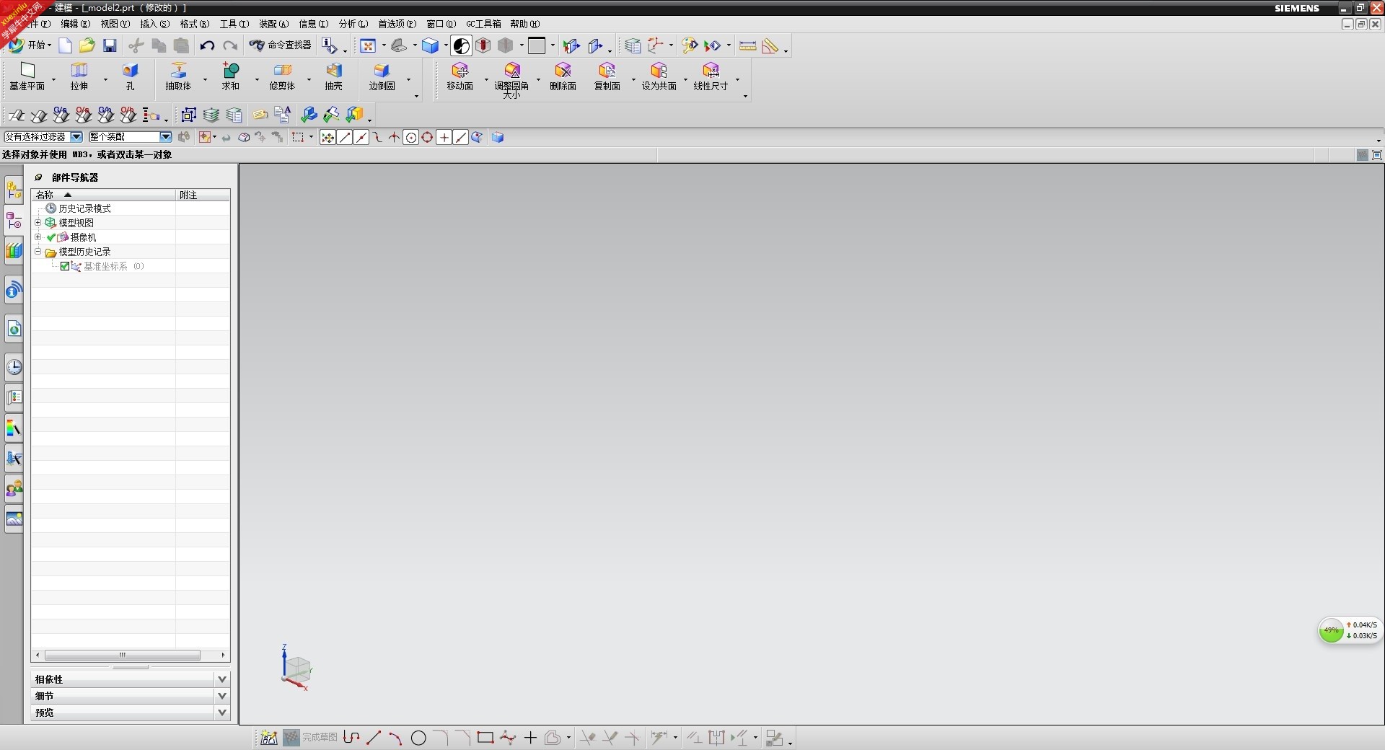Select the Profile sketch curve tool

click(x=351, y=737)
